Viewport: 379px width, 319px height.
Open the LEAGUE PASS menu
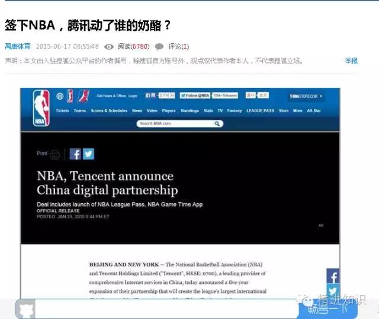click(x=261, y=111)
